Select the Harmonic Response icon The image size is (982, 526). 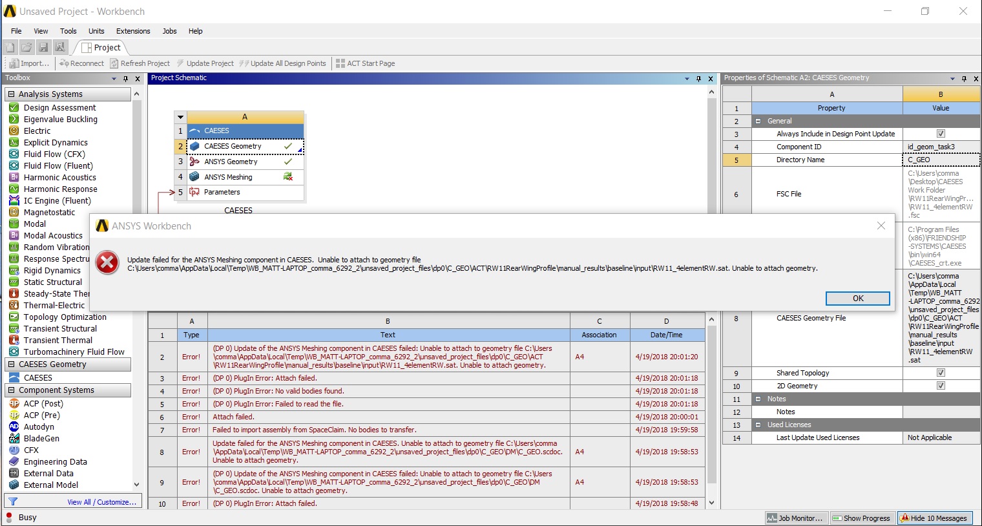tap(14, 189)
